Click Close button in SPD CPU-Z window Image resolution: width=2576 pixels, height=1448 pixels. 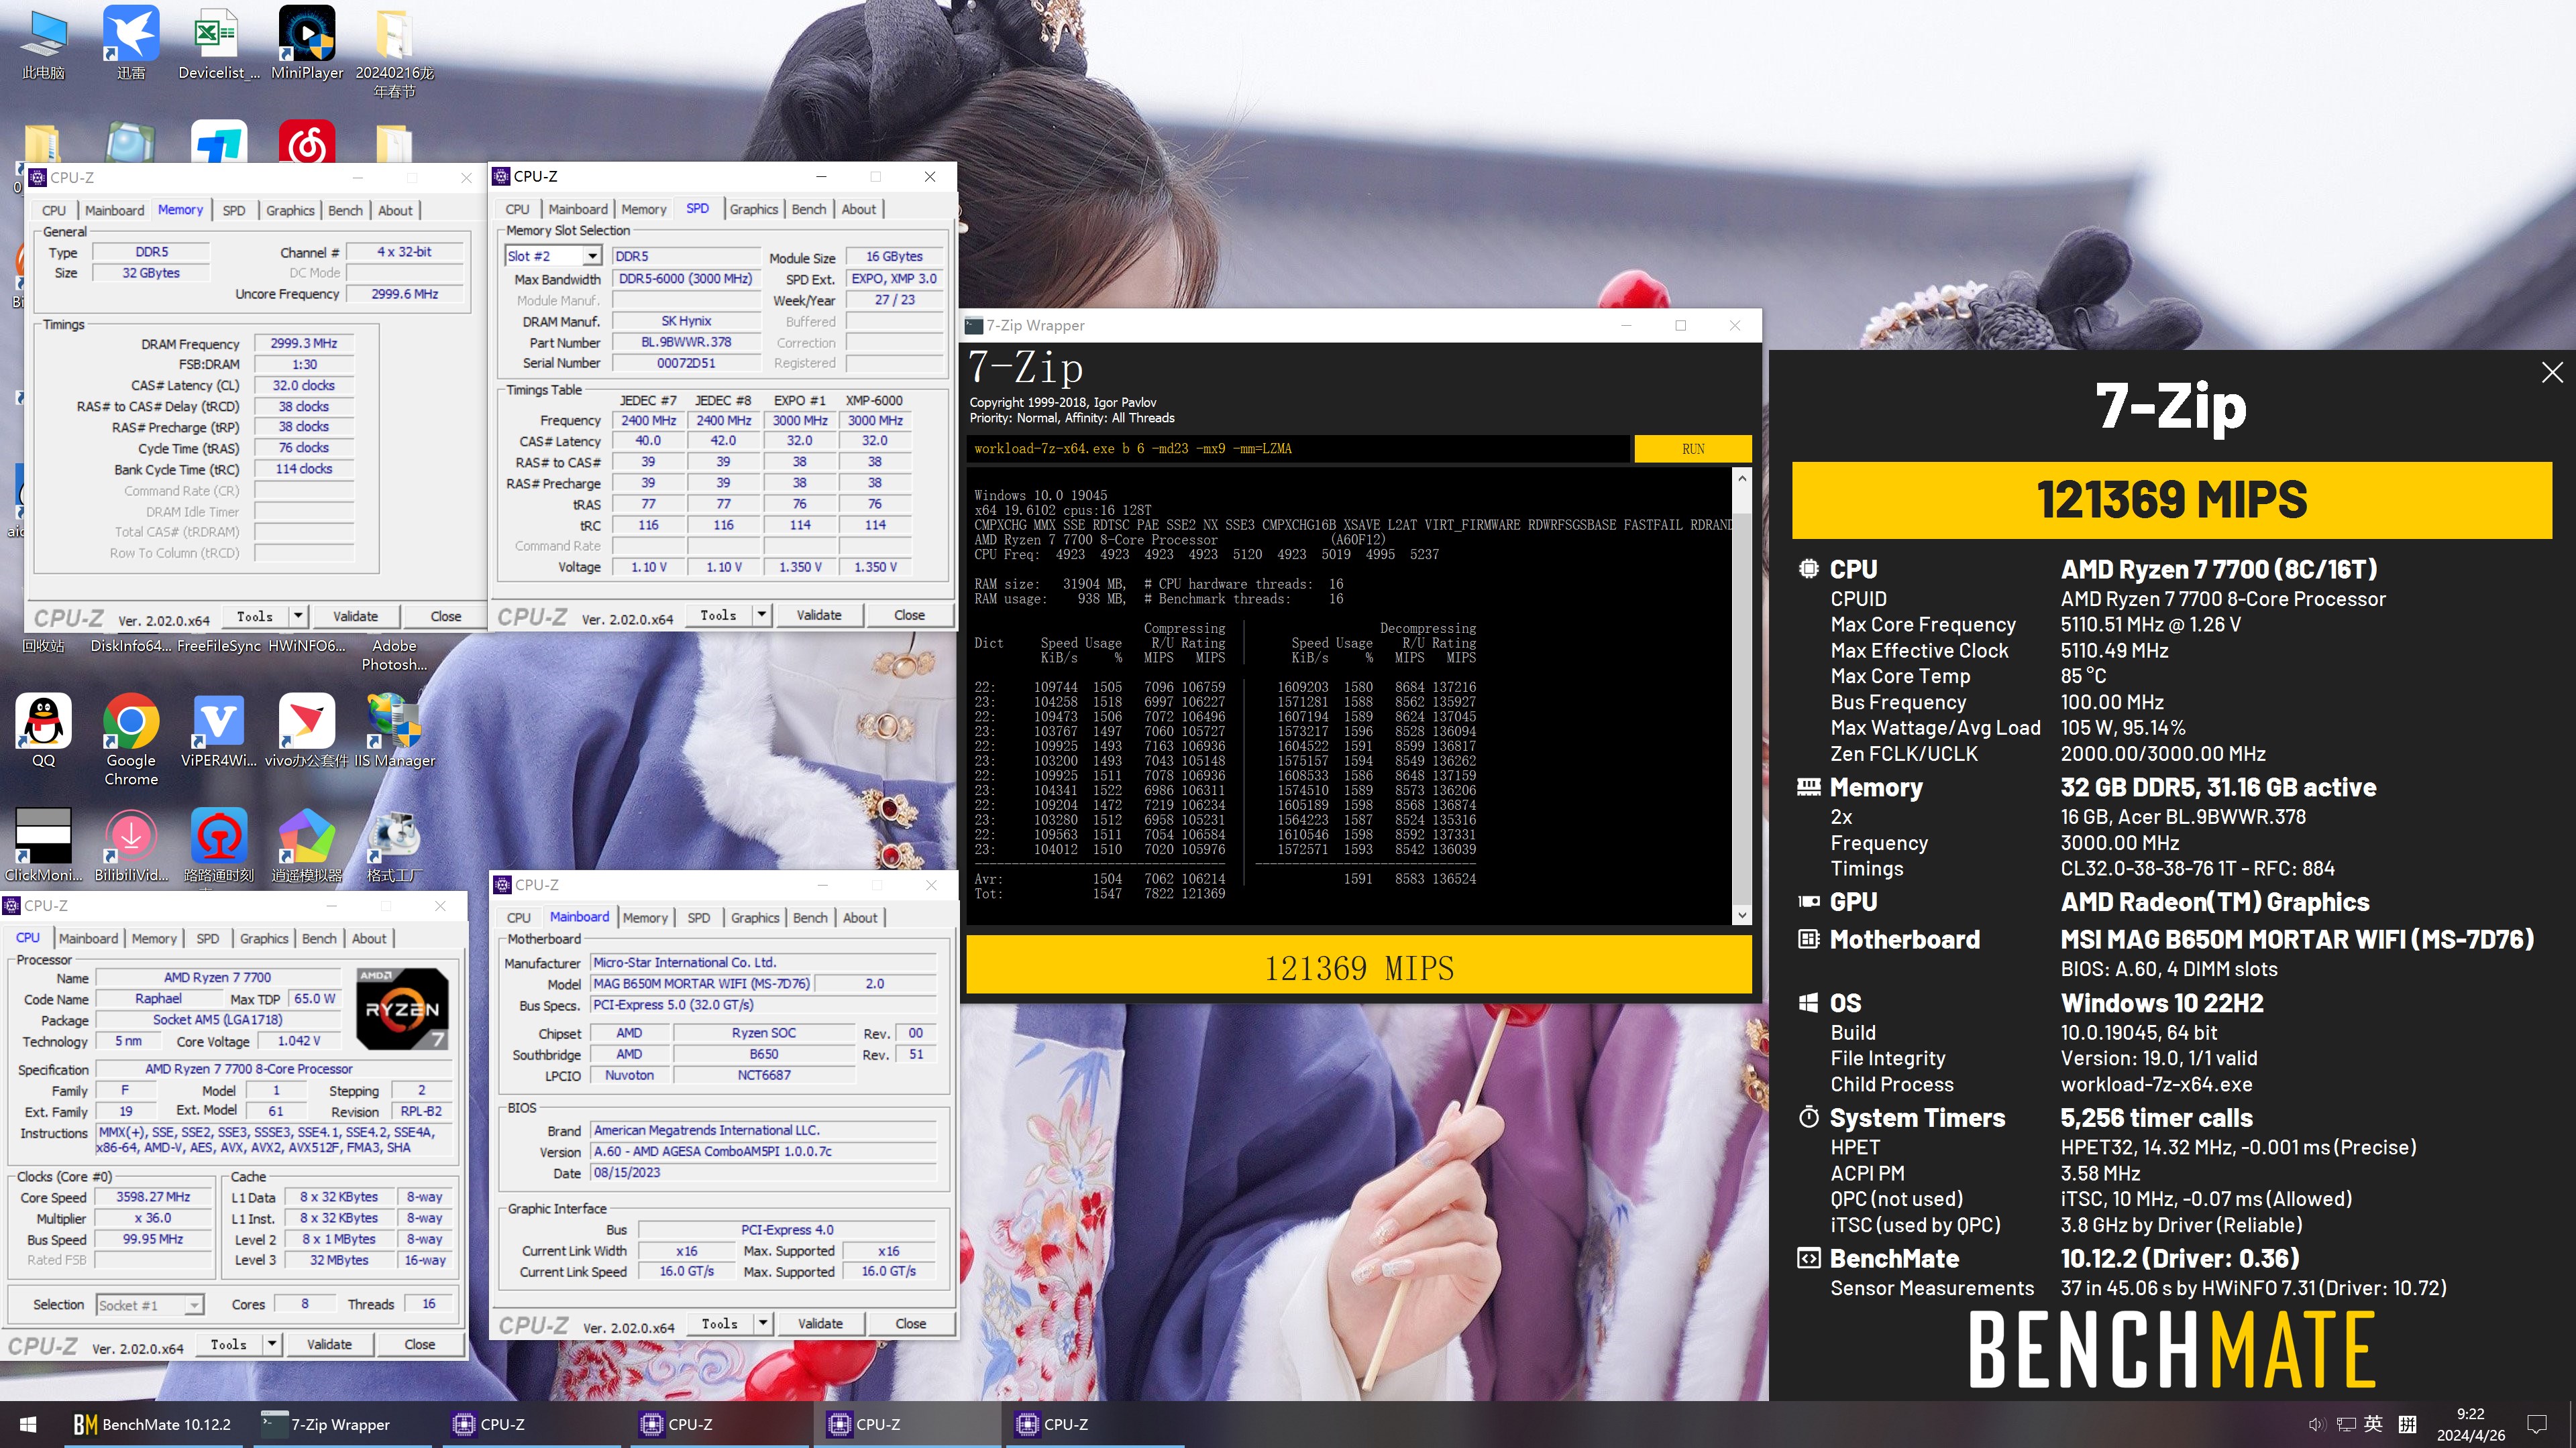tap(909, 615)
